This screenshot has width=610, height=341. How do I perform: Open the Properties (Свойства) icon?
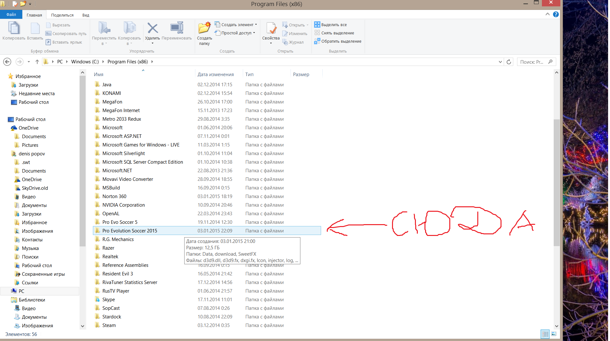[271, 28]
